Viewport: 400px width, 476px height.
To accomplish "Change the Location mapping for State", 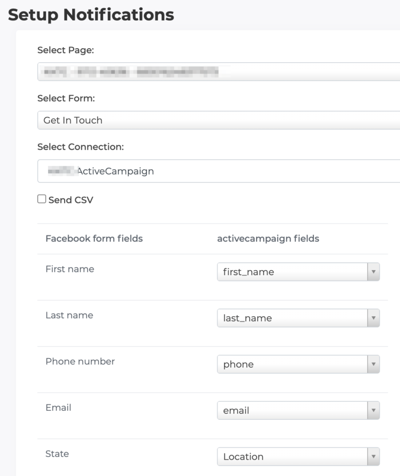I will pyautogui.click(x=292, y=456).
